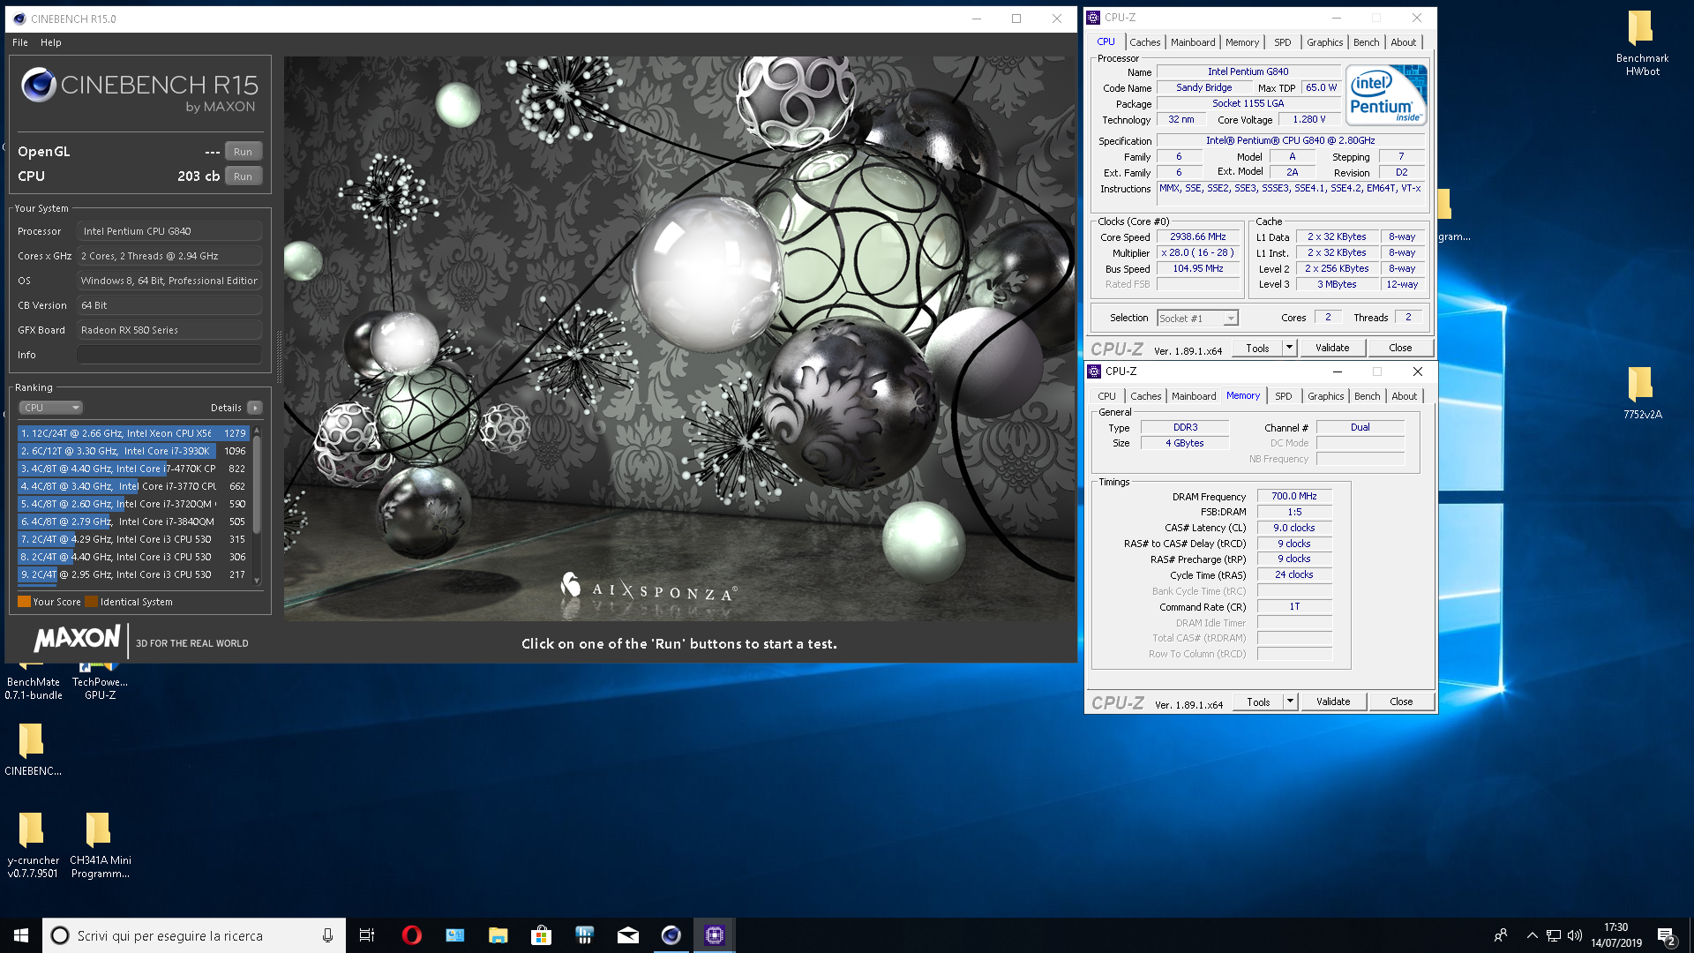Switch to SPD tab in bottom CPU-Z window
The width and height of the screenshot is (1694, 953).
[1283, 396]
